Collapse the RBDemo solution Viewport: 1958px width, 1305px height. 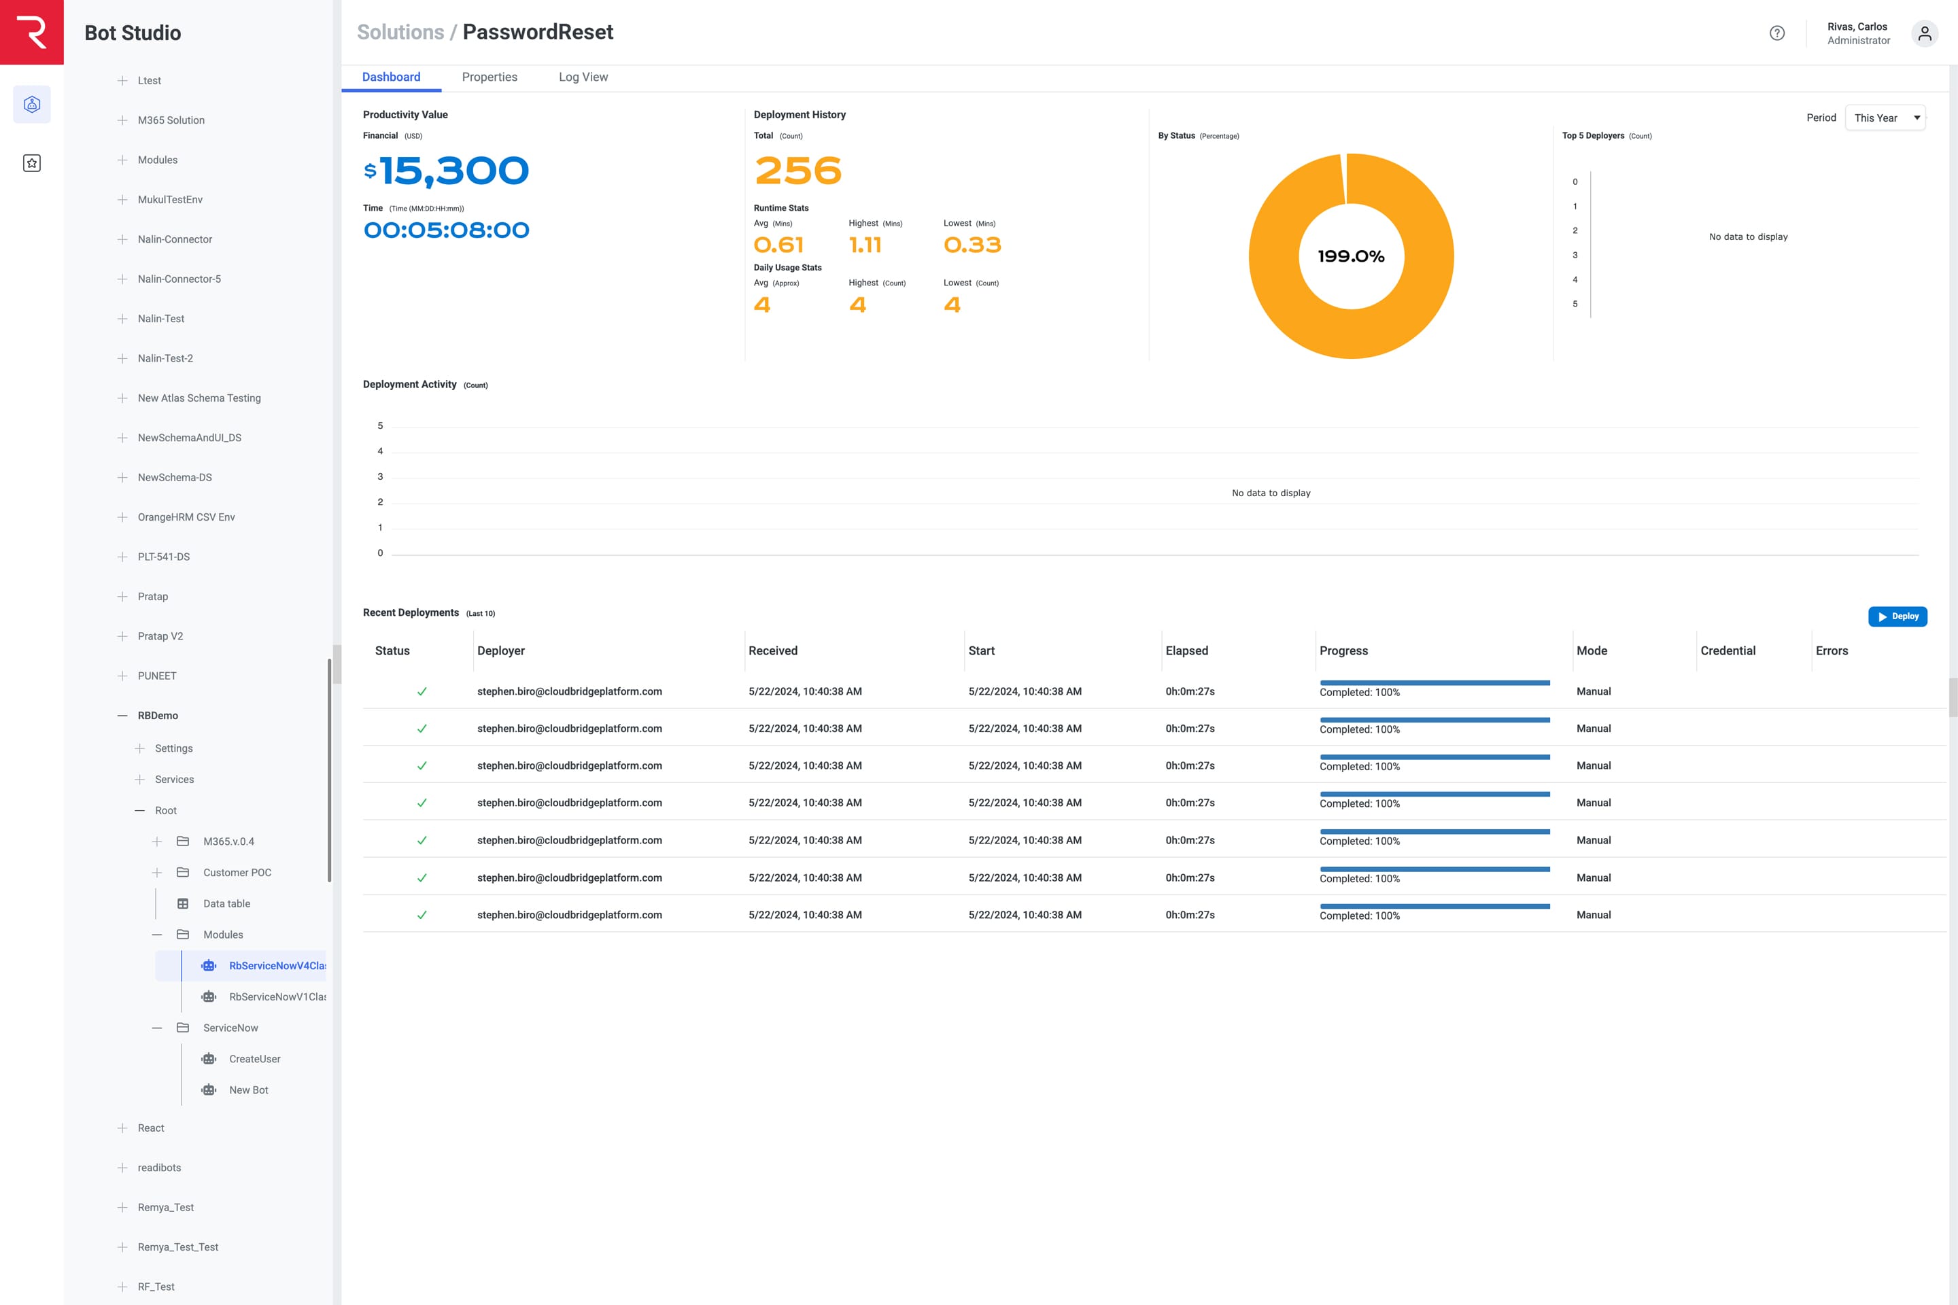pyautogui.click(x=122, y=716)
